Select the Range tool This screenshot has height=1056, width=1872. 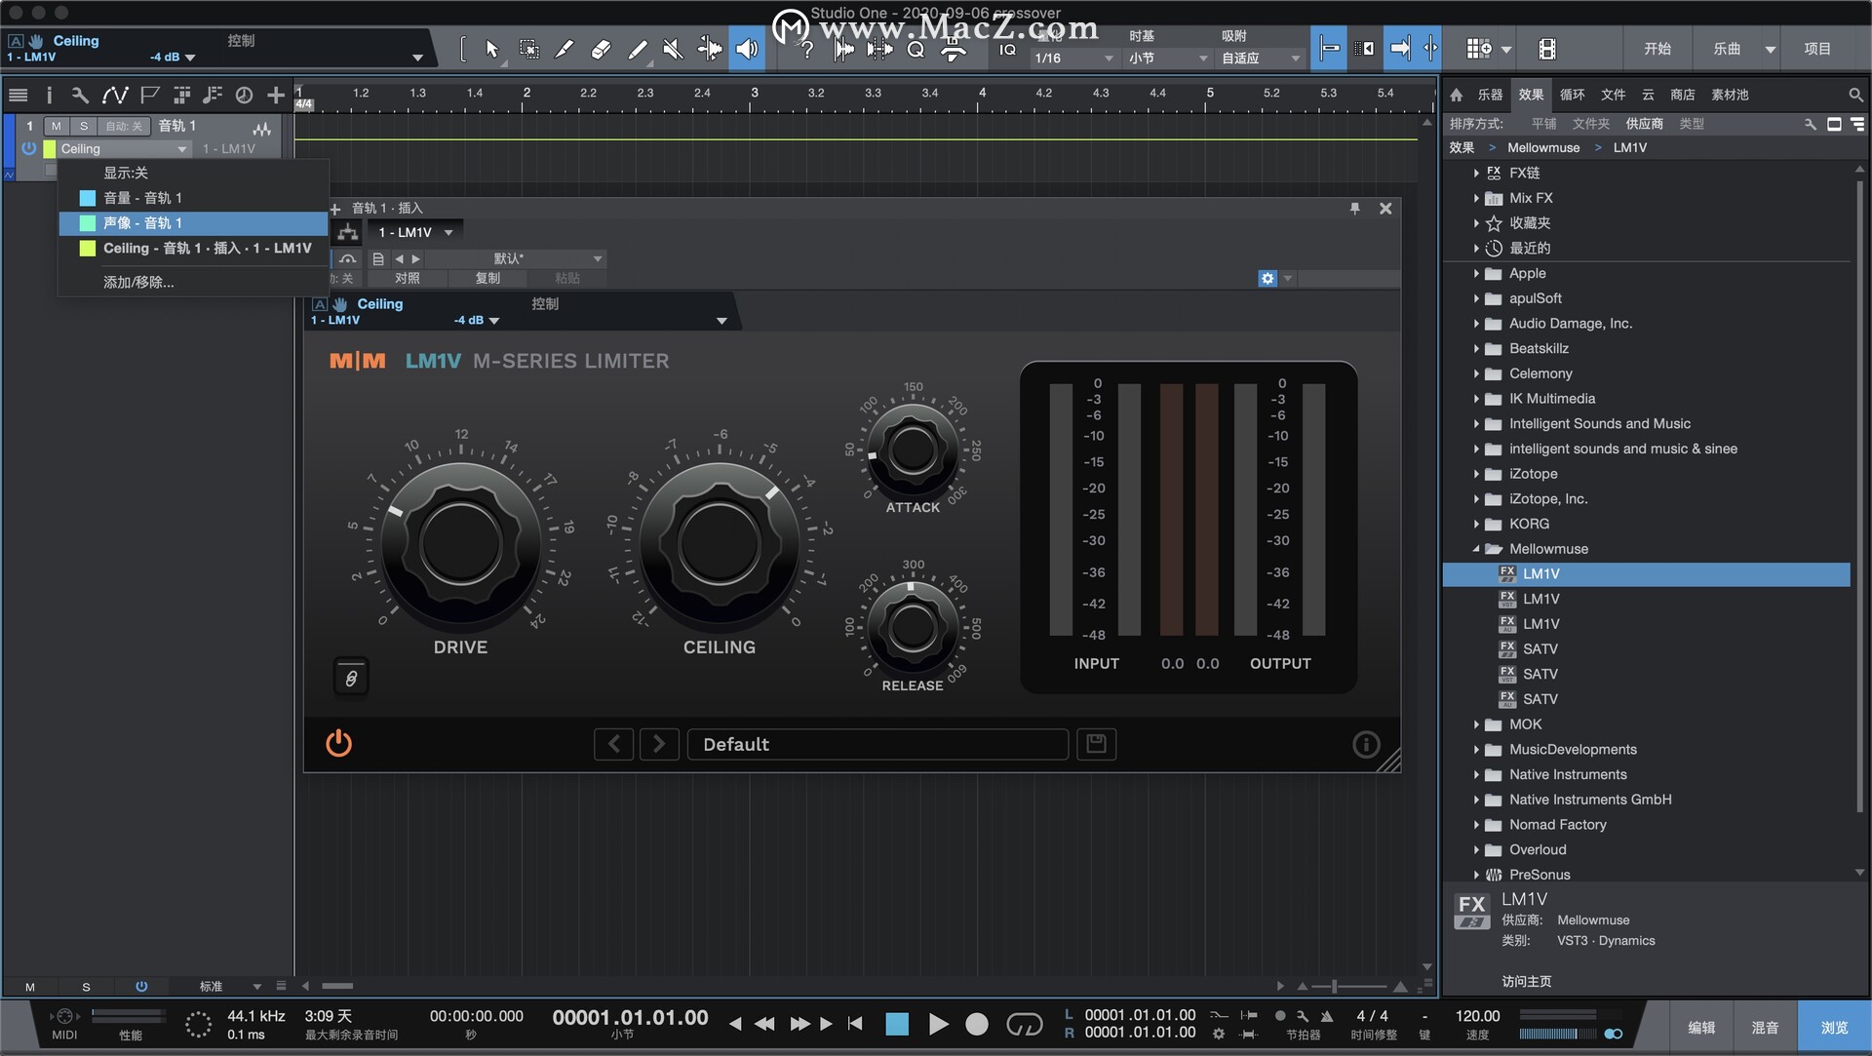pos(528,49)
